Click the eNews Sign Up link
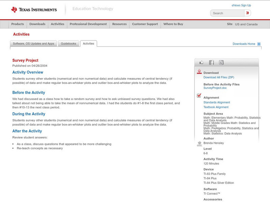Image resolution: width=270 pixels, height=202 pixels. click(241, 5)
